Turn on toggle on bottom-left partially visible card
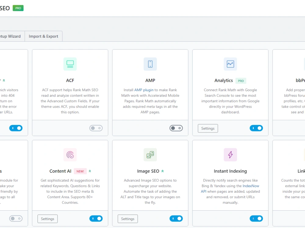Screen dimensions: 305x228 click(x=16, y=219)
